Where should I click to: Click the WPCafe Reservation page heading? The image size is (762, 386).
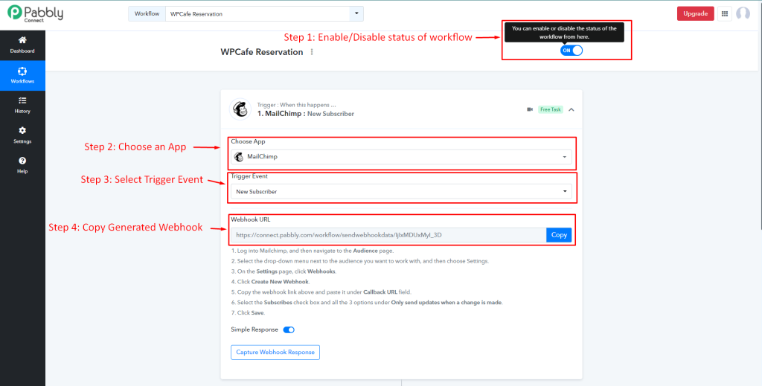pyautogui.click(x=261, y=52)
